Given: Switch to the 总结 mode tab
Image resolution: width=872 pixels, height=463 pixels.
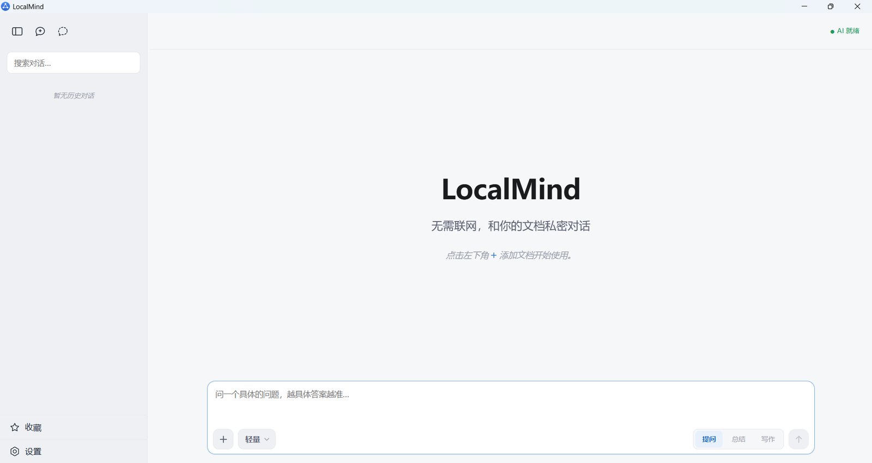Looking at the screenshot, I should [738, 439].
